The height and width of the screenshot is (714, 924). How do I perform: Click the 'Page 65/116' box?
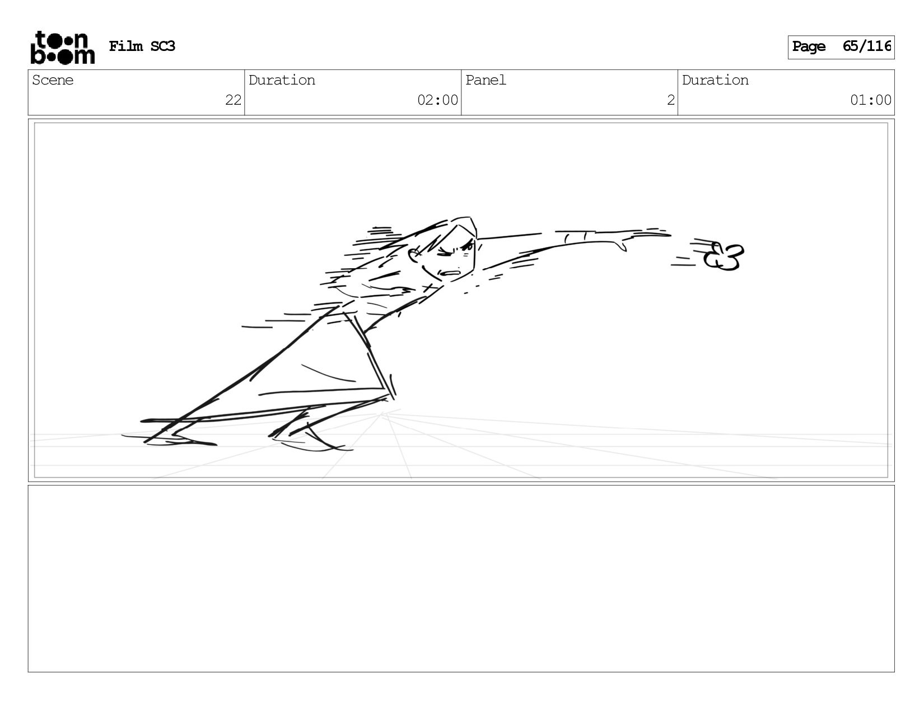click(x=841, y=47)
